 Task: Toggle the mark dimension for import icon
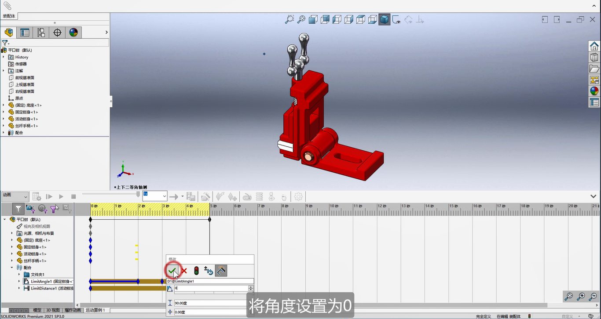click(221, 271)
